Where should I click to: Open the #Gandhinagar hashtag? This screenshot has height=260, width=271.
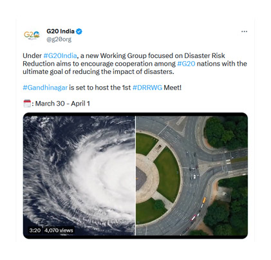click(45, 88)
